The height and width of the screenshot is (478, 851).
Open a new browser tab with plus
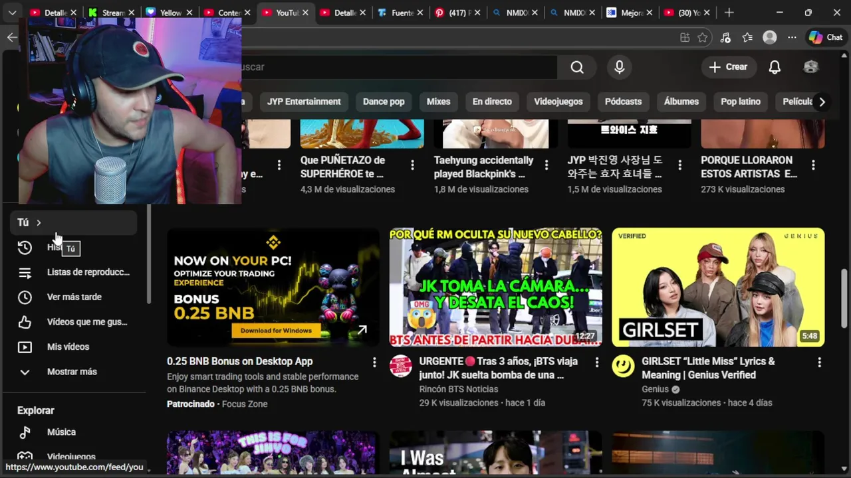[729, 13]
